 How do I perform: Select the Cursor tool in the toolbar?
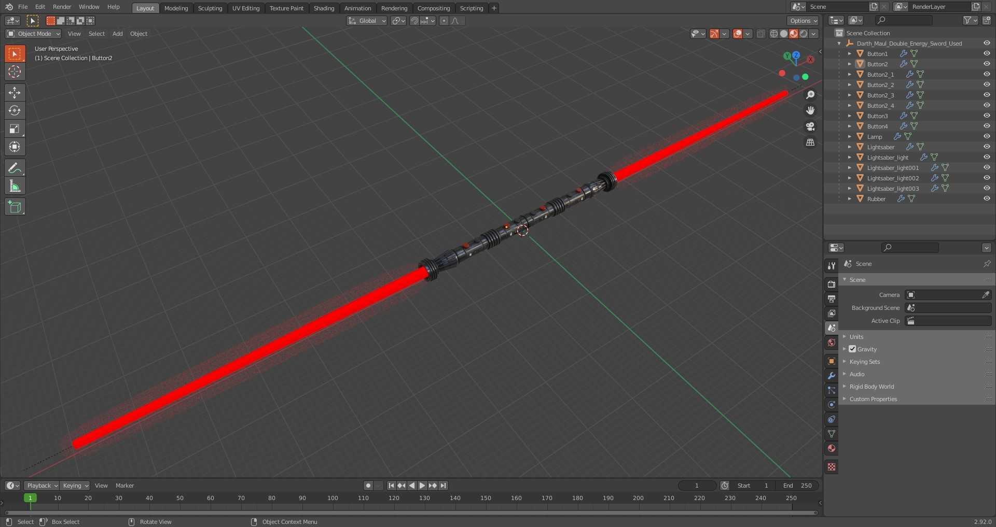[x=15, y=72]
